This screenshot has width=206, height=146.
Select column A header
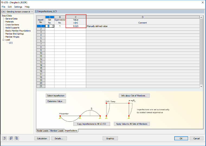point(50,17)
